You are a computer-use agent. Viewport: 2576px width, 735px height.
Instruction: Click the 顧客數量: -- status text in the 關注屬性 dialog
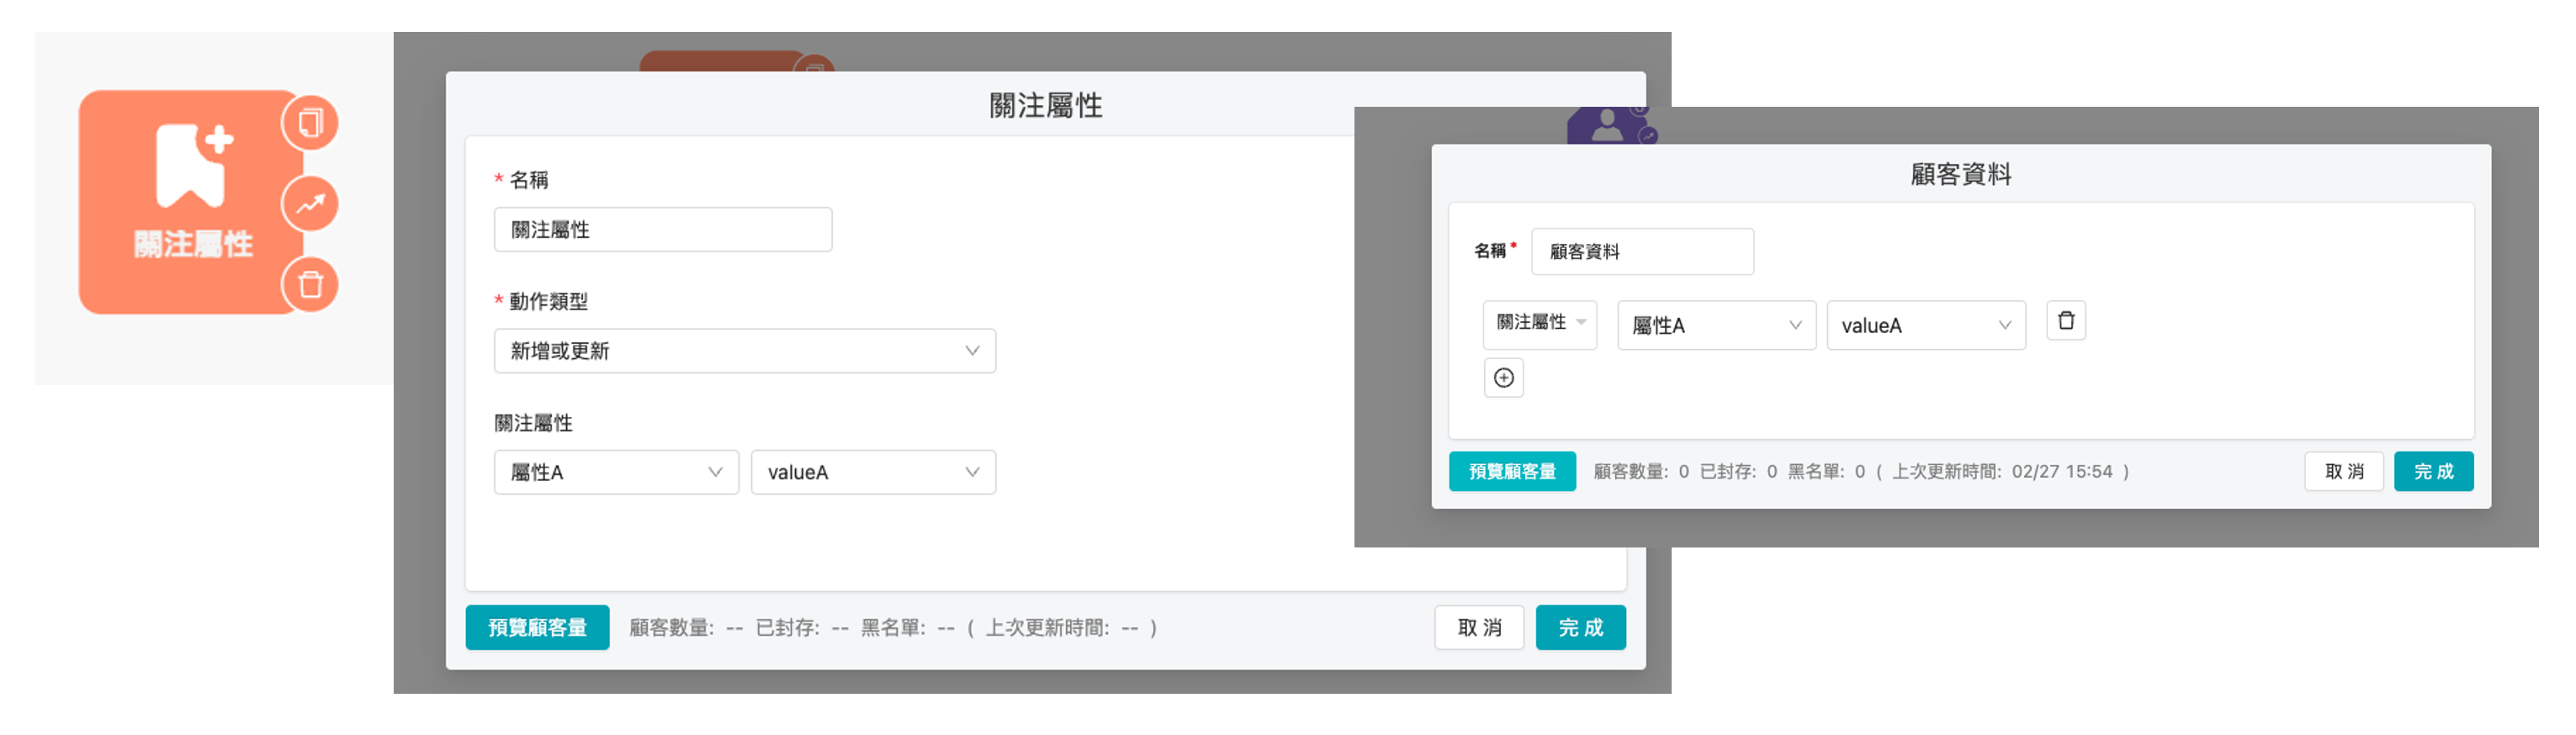(x=686, y=628)
